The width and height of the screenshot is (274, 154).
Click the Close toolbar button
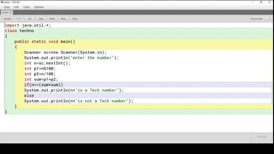[75, 18]
